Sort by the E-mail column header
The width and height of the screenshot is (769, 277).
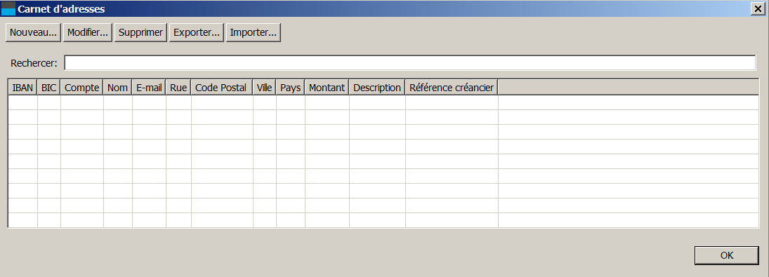tap(149, 88)
